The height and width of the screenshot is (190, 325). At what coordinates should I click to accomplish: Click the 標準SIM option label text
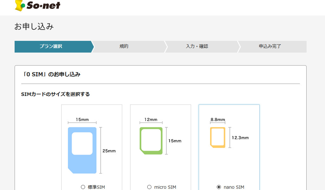pyautogui.click(x=96, y=187)
